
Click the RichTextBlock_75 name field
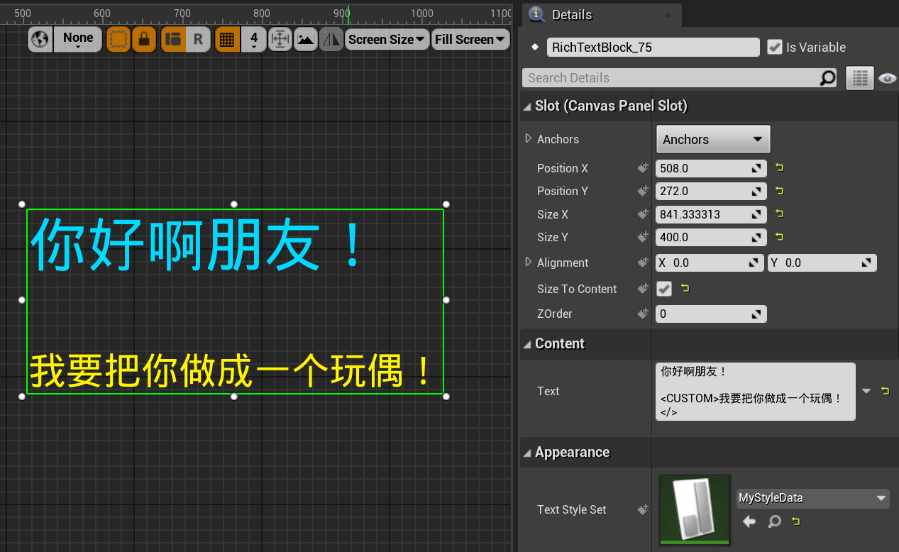[653, 48]
